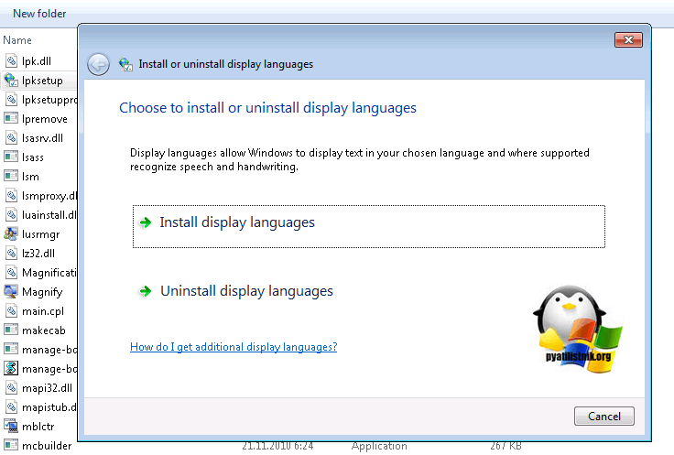Select the main.cpl file icon
Screen dimensions: 674x455
[11, 310]
